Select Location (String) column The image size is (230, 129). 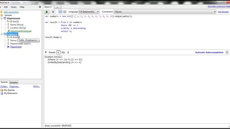click(18, 28)
